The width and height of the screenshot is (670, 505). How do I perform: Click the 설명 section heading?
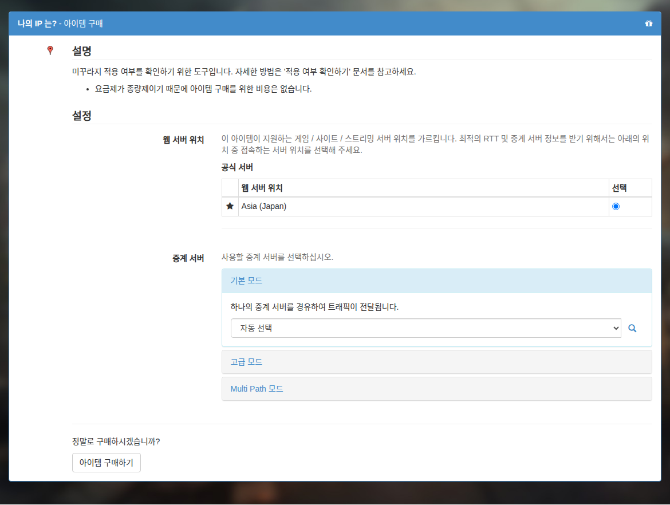click(x=82, y=51)
